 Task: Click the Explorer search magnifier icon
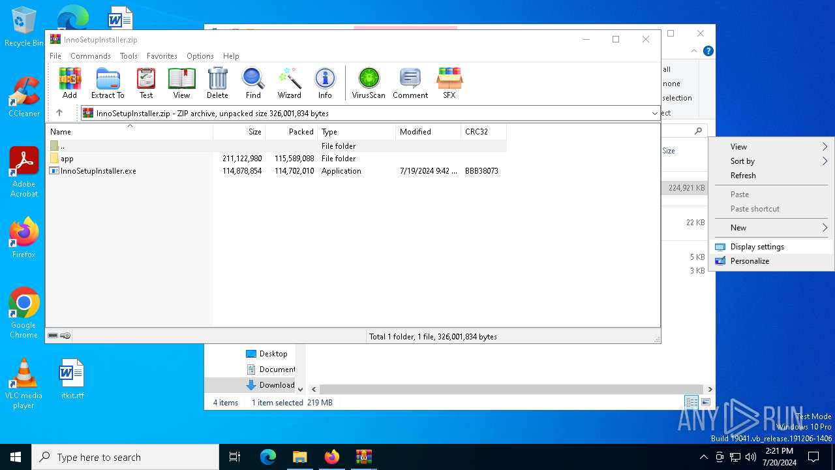[x=698, y=131]
